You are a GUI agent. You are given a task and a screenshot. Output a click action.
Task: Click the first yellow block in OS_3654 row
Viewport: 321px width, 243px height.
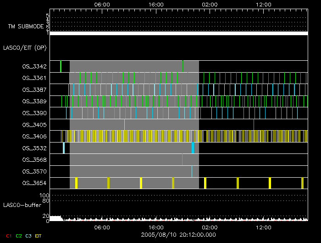pos(76,183)
